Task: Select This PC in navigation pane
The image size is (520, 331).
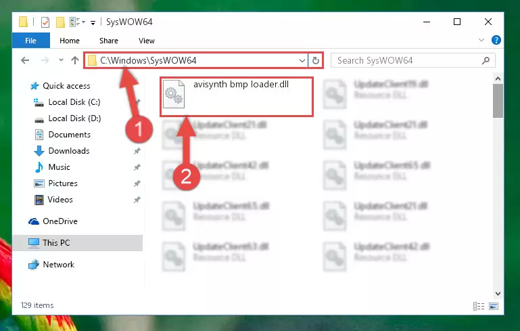Action: [78, 243]
